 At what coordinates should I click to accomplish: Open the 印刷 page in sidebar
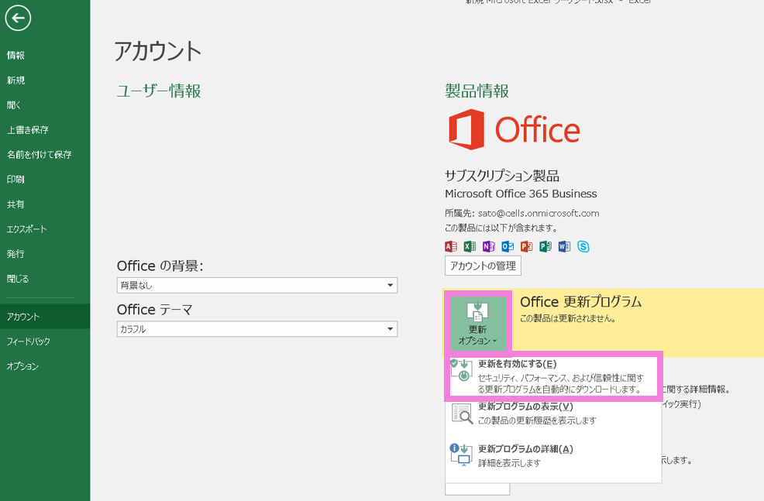tap(16, 180)
